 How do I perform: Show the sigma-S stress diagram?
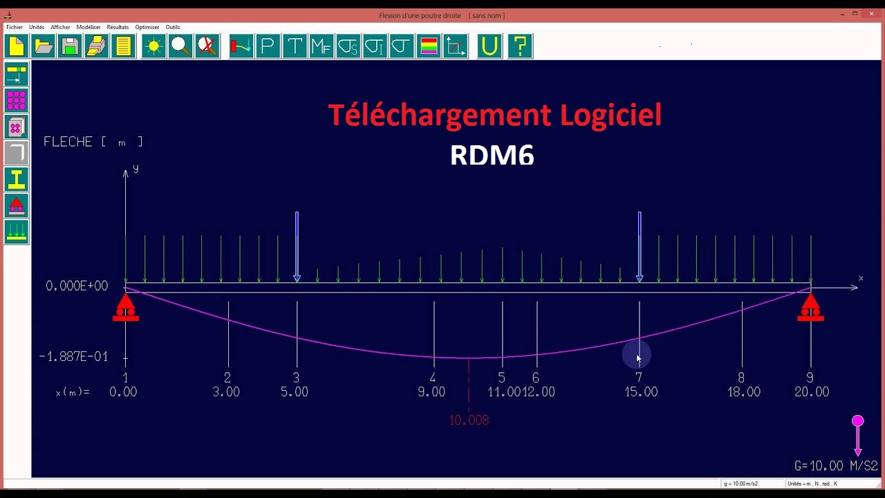[x=348, y=46]
